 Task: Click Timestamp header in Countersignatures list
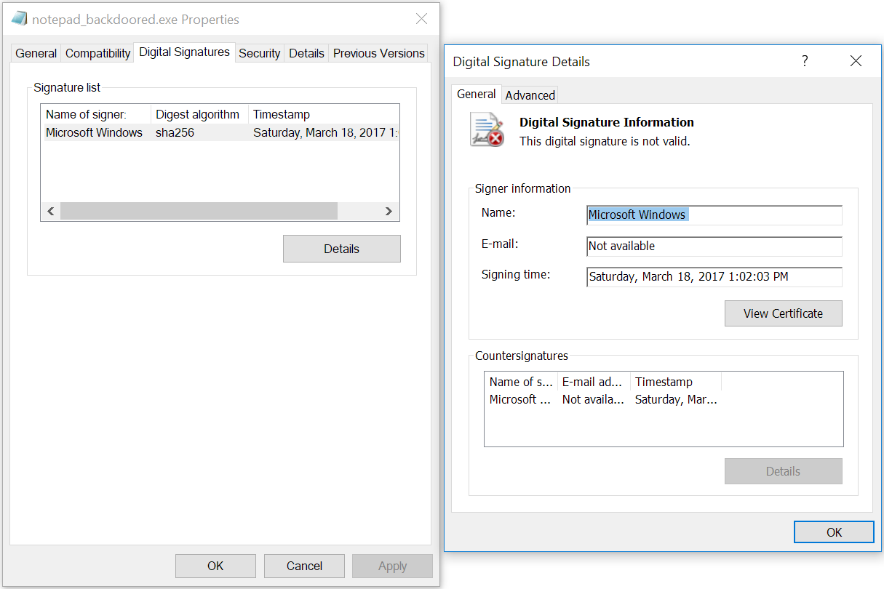point(676,382)
